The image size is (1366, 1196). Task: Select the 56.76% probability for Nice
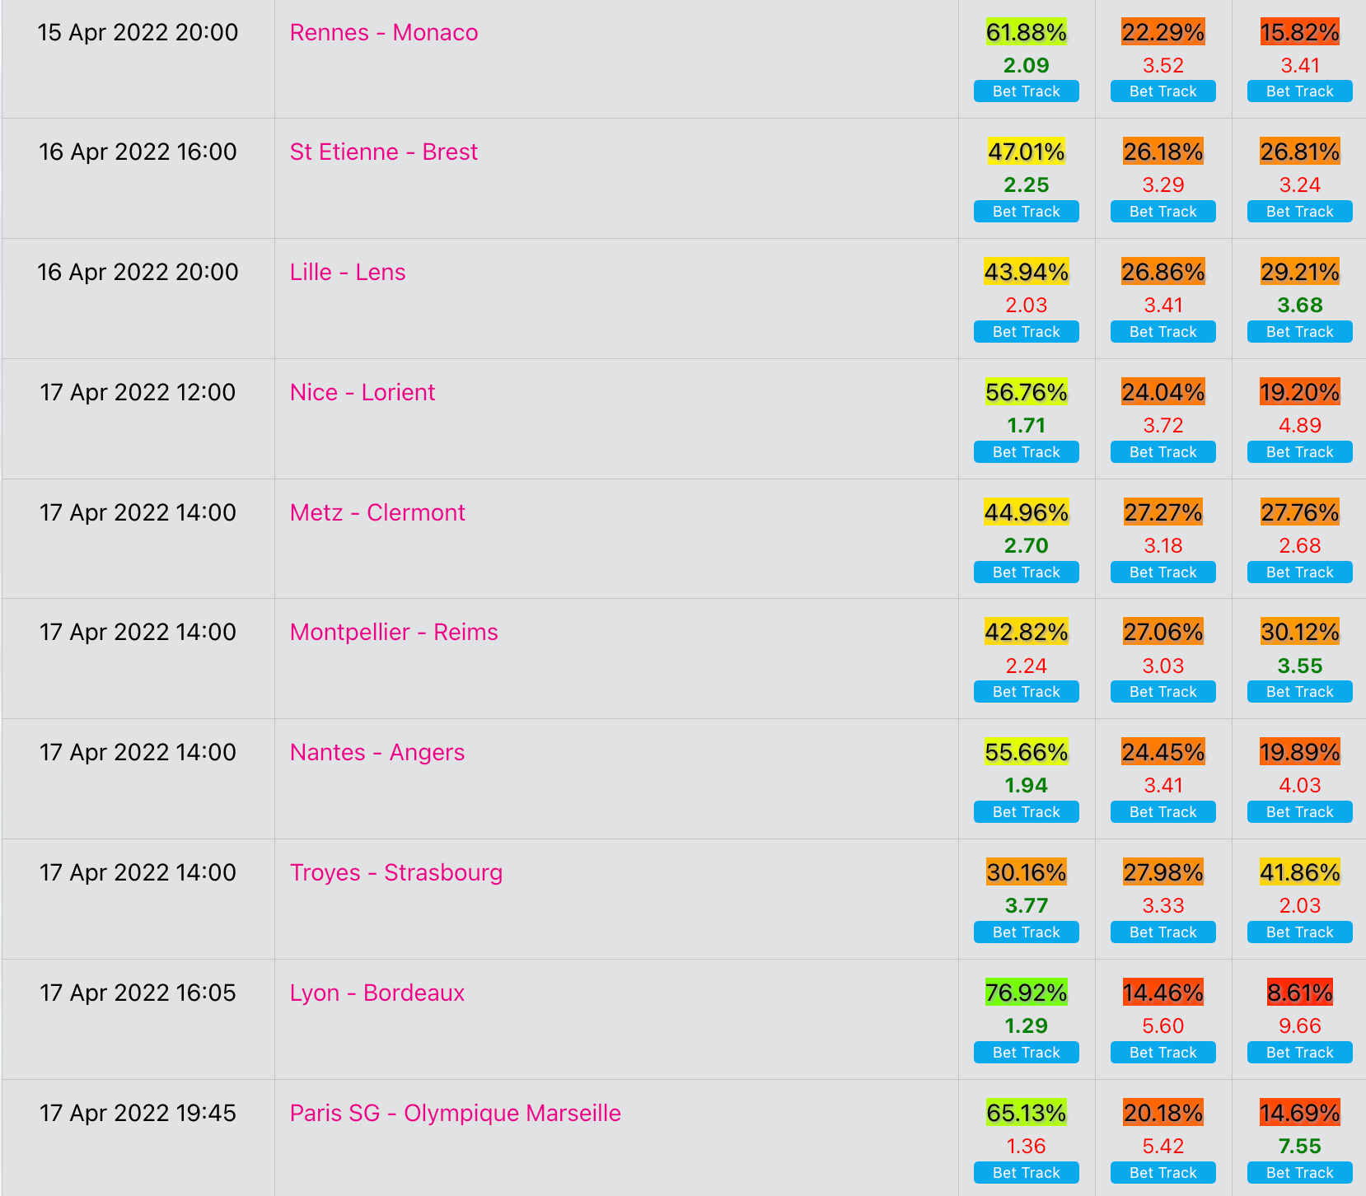pos(1027,392)
